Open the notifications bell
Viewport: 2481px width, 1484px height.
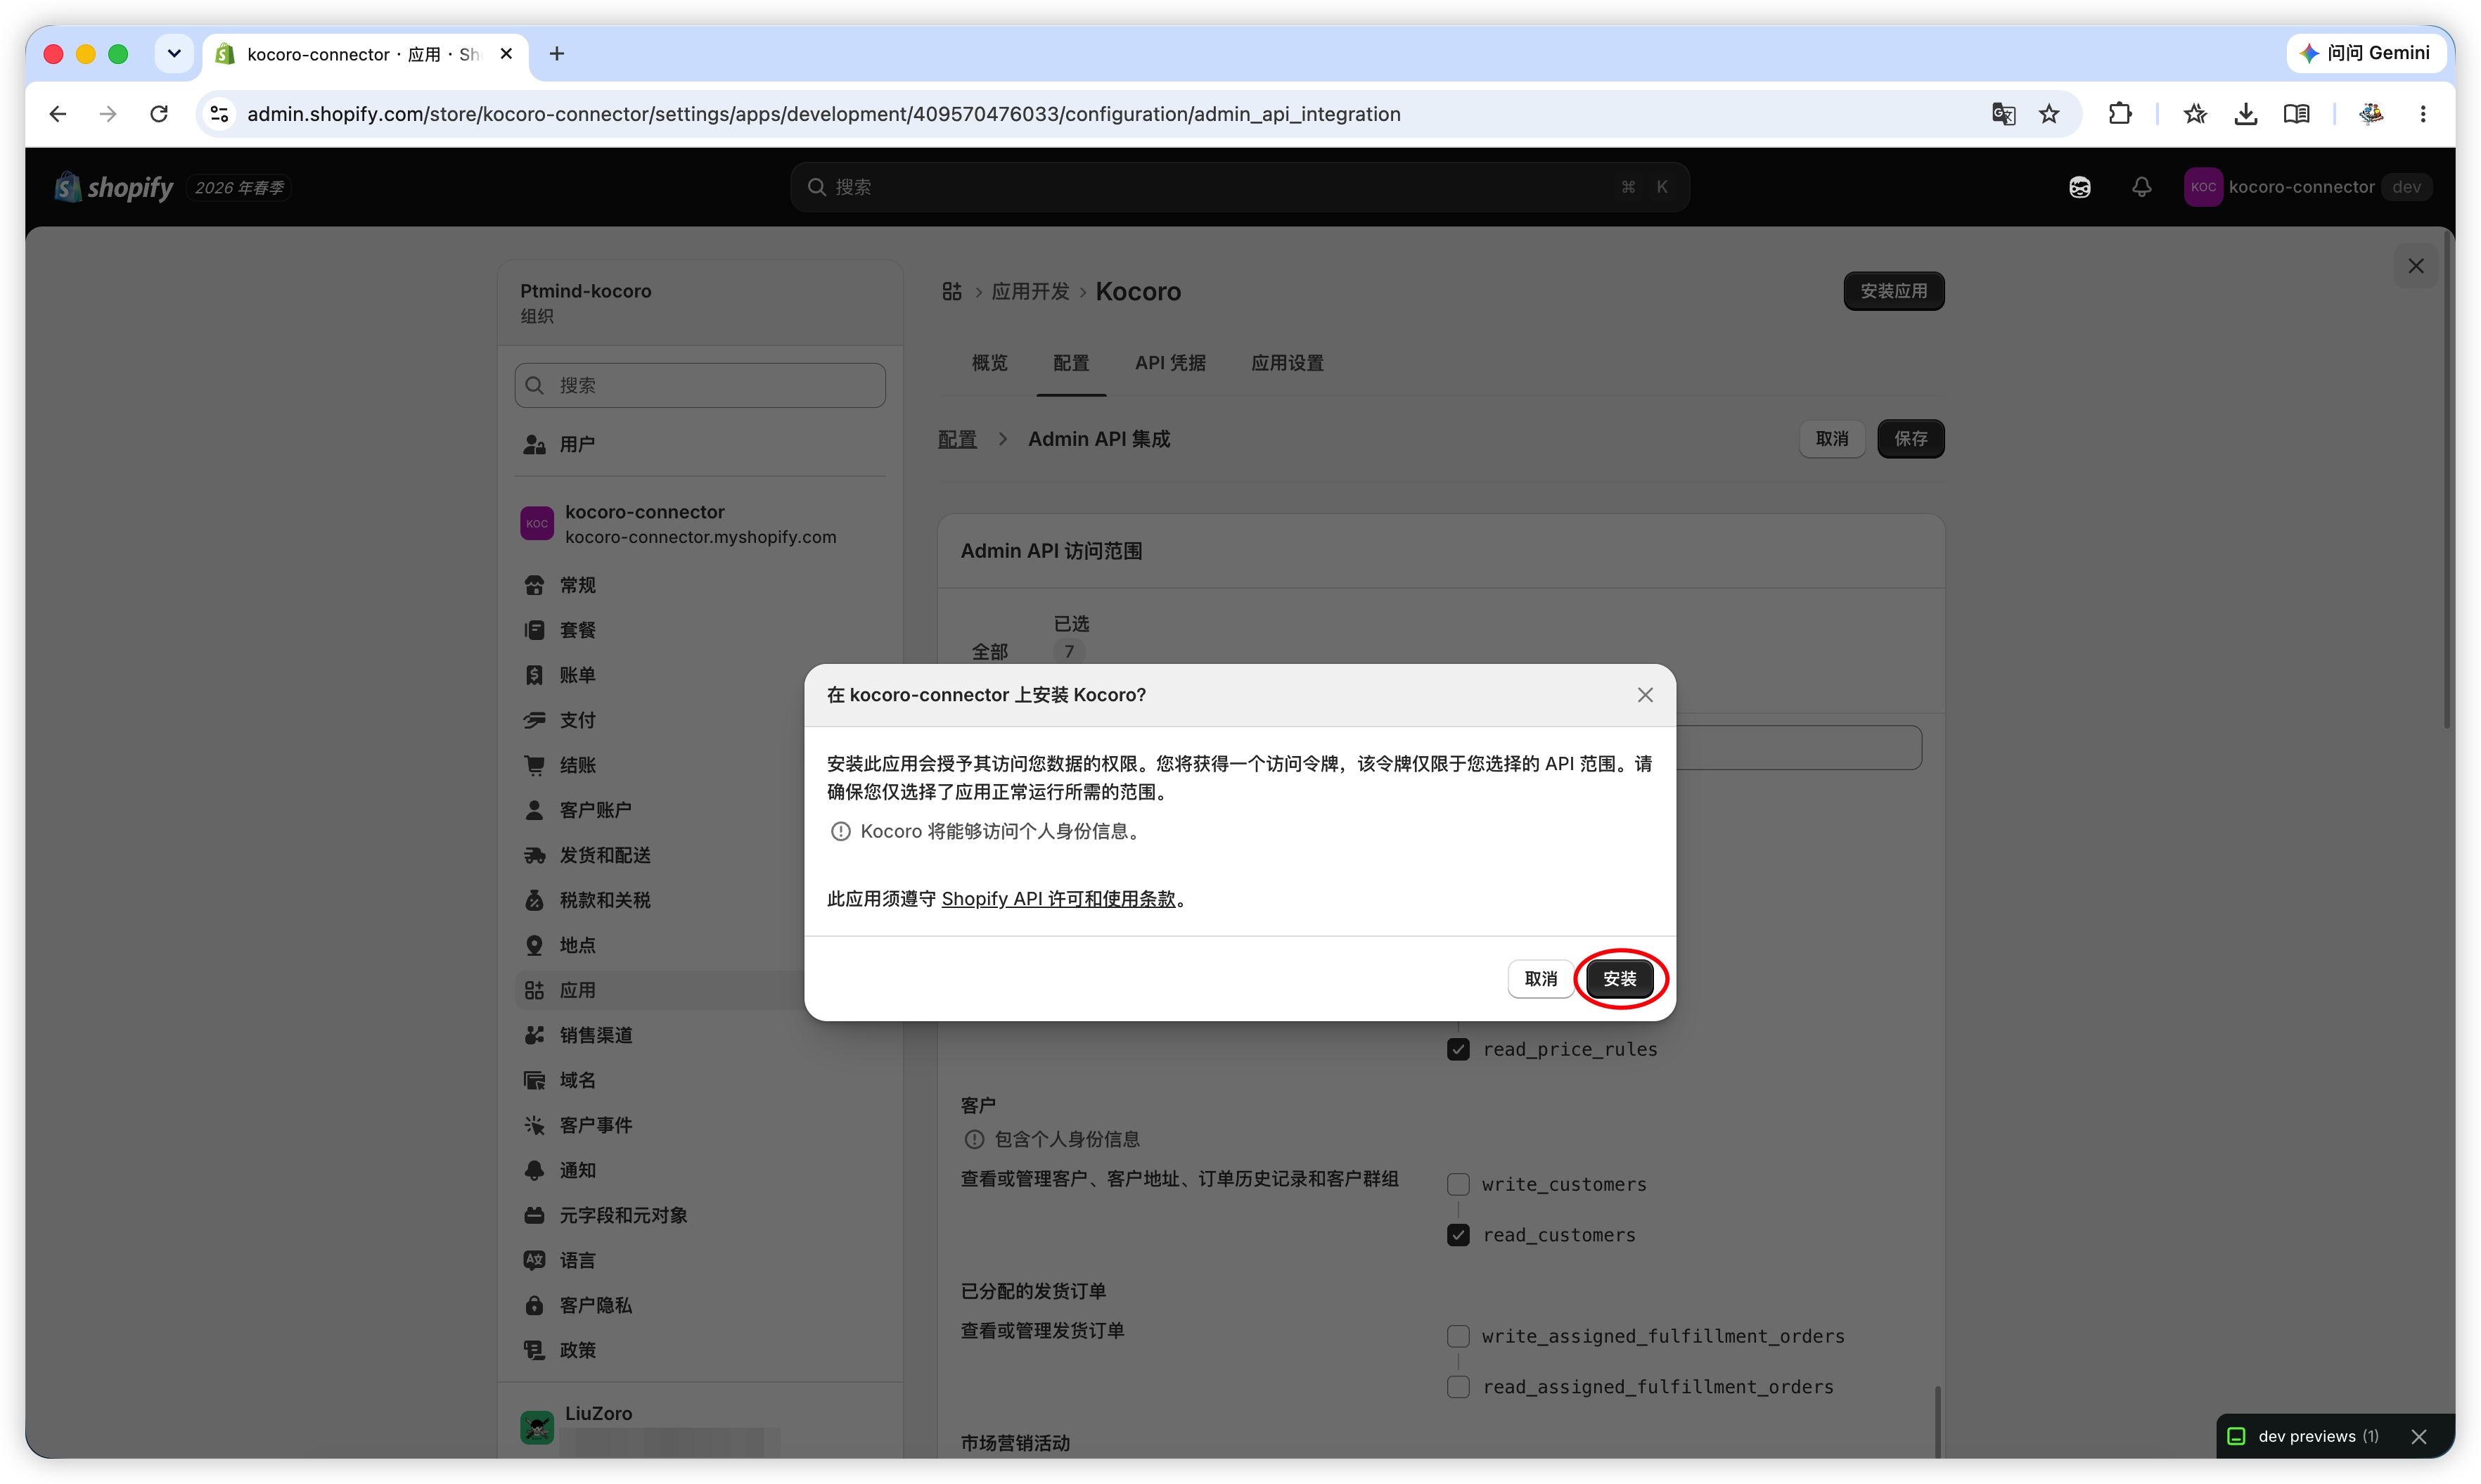(x=2141, y=187)
